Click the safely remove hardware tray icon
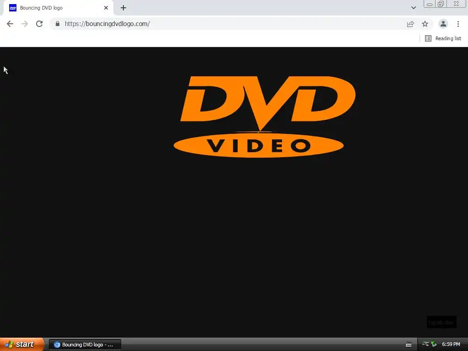 pos(434,344)
